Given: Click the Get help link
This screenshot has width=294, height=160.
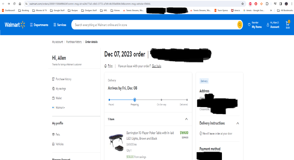Looking at the screenshot, I should [x=156, y=66].
